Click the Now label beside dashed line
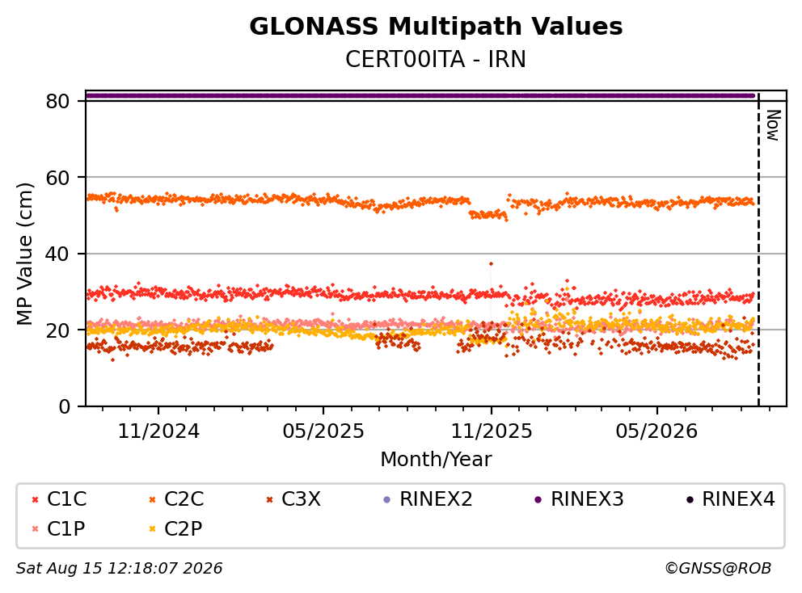The width and height of the screenshot is (802, 593). click(x=774, y=125)
